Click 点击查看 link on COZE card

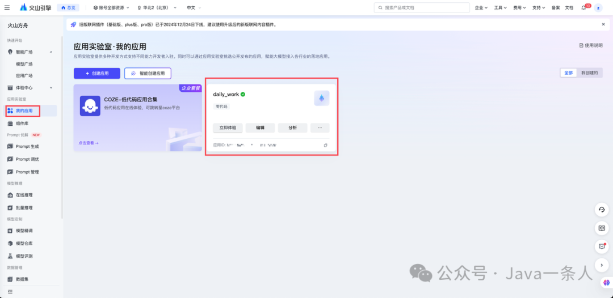point(89,143)
